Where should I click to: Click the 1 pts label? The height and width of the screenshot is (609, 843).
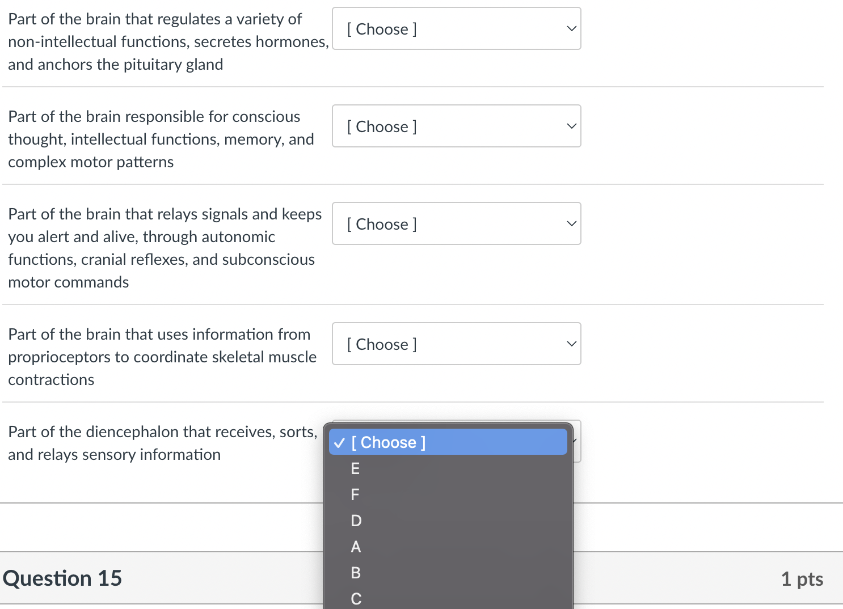[x=802, y=579]
